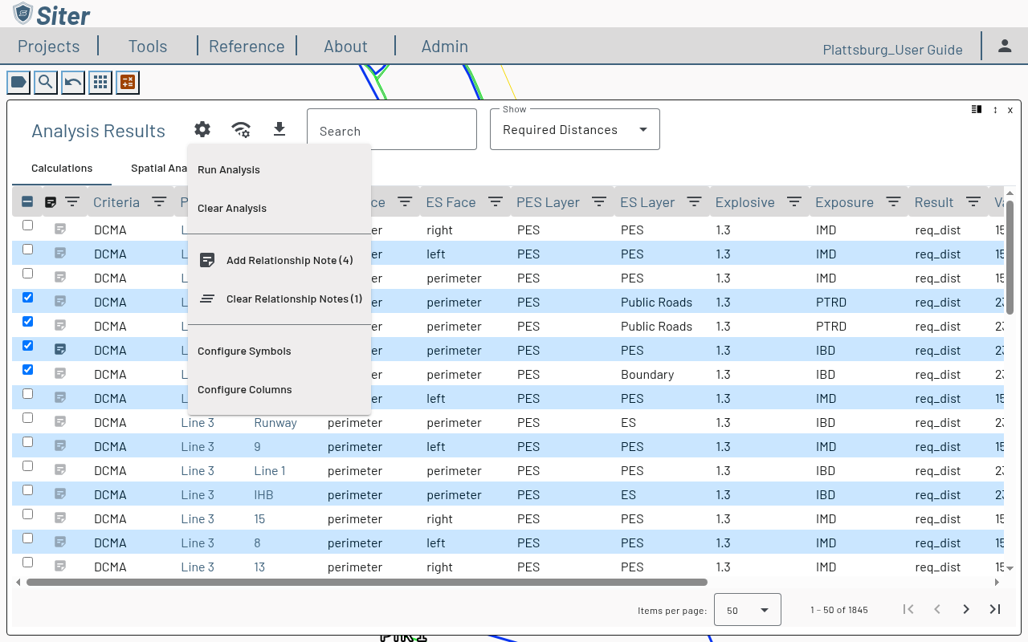Open the Runway link in table

[x=275, y=423]
